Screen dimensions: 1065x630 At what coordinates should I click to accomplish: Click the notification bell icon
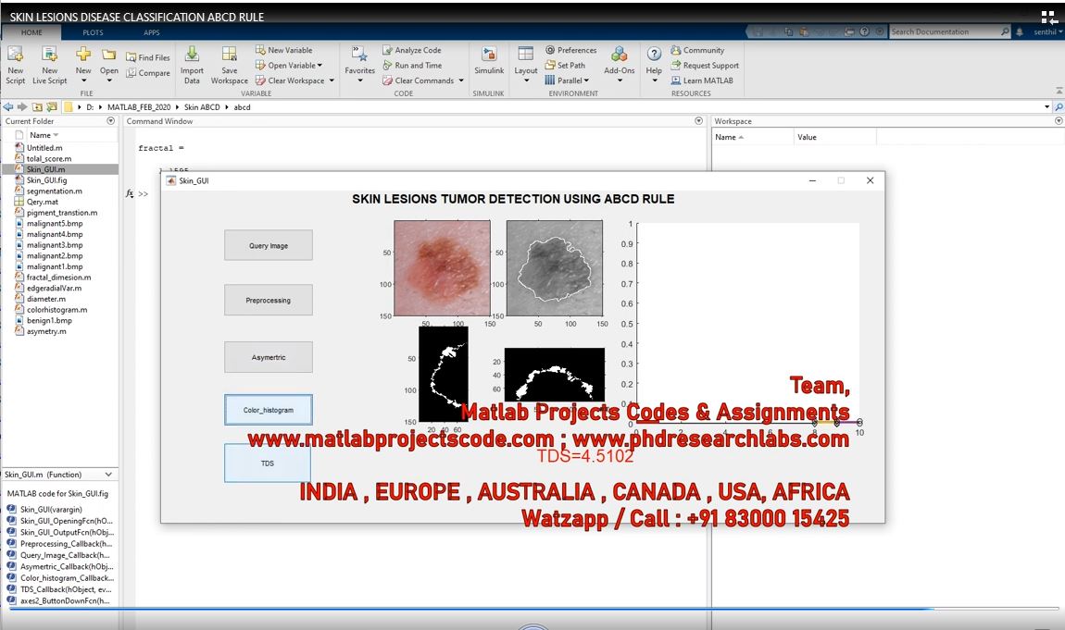click(1020, 31)
